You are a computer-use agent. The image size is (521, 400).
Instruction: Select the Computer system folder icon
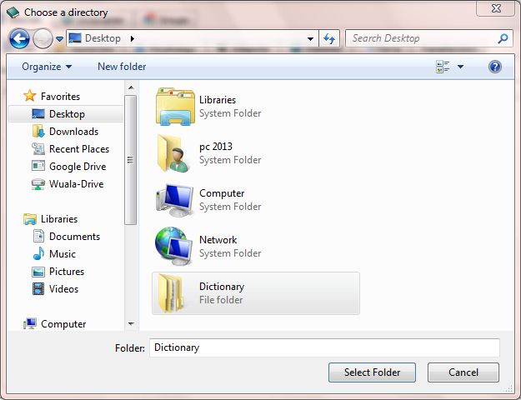coord(175,199)
